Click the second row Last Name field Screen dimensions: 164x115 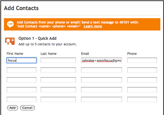click(x=58, y=70)
